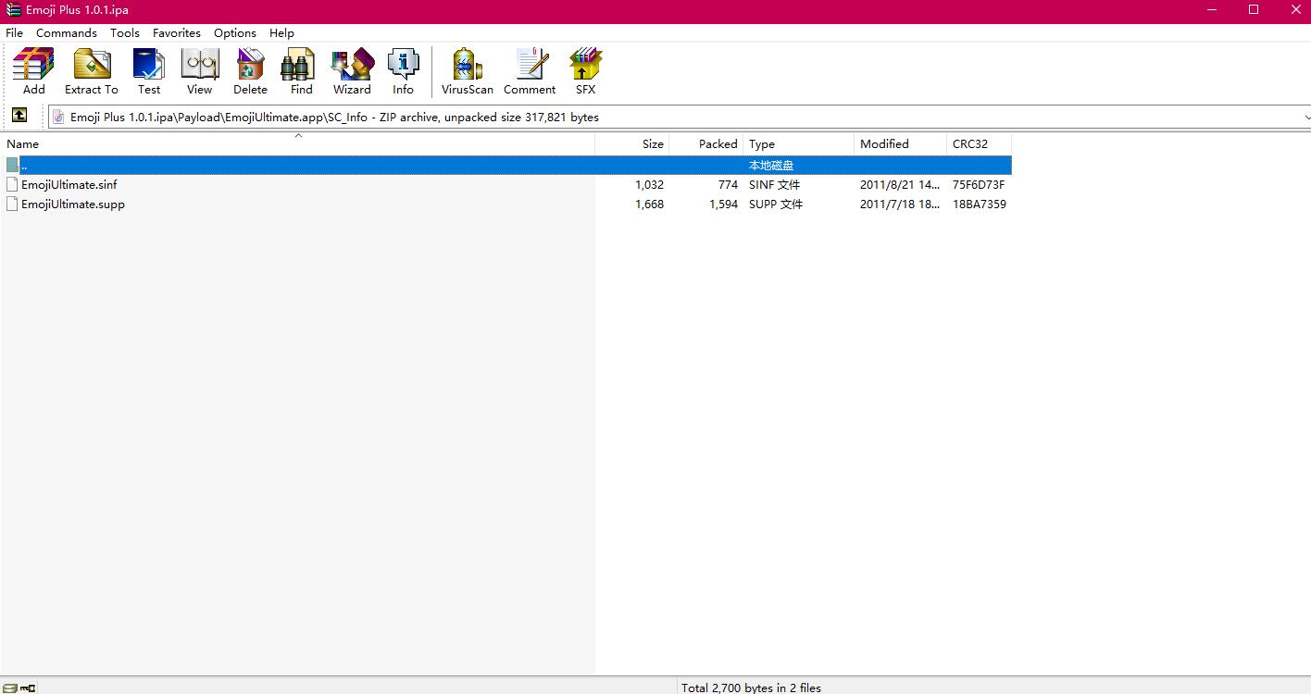The width and height of the screenshot is (1311, 694).
Task: Click the CRC32 value 75F6D73F
Action: coord(979,184)
